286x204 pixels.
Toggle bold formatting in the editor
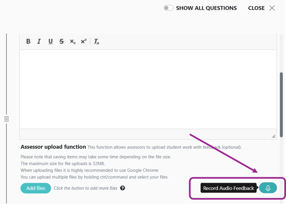coord(28,41)
